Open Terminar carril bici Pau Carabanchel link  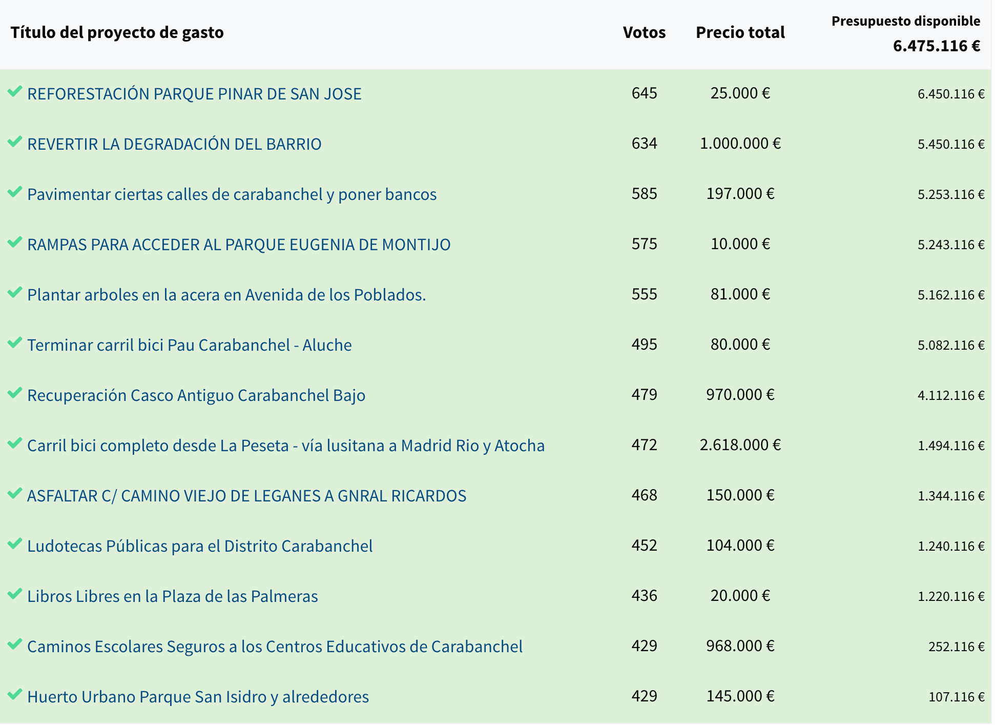pos(189,345)
